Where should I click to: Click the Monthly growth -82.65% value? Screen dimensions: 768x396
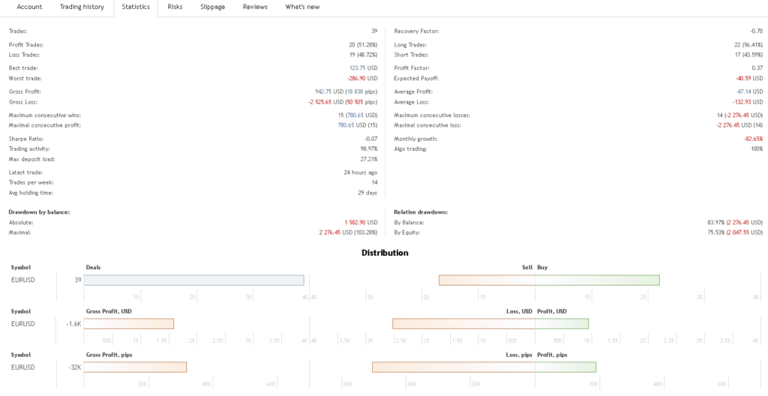(753, 139)
